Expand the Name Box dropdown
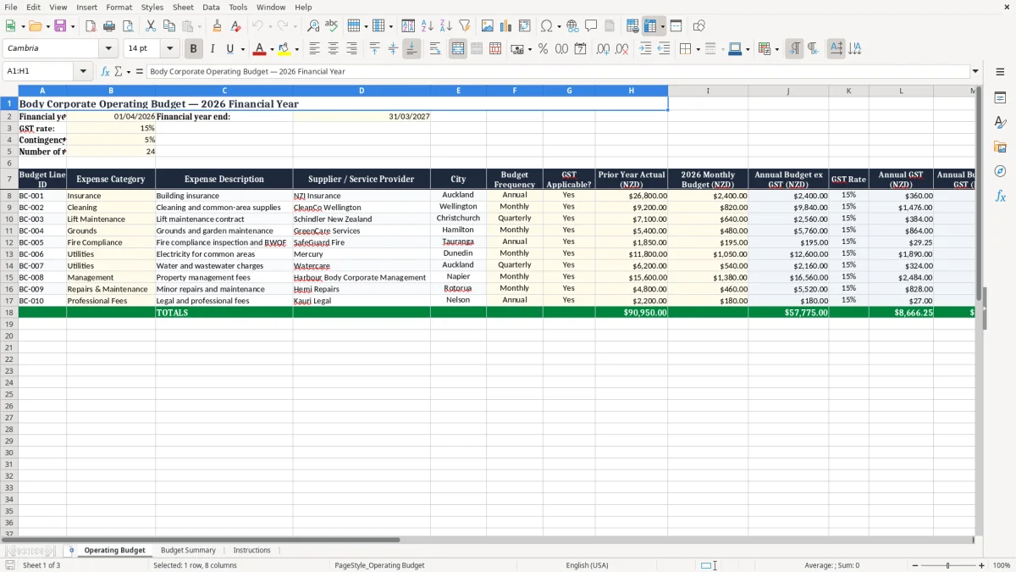Viewport: 1016px width, 572px height. coord(83,72)
